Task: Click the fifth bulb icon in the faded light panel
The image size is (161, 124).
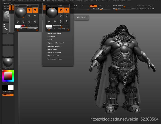Action: (x=18, y=22)
